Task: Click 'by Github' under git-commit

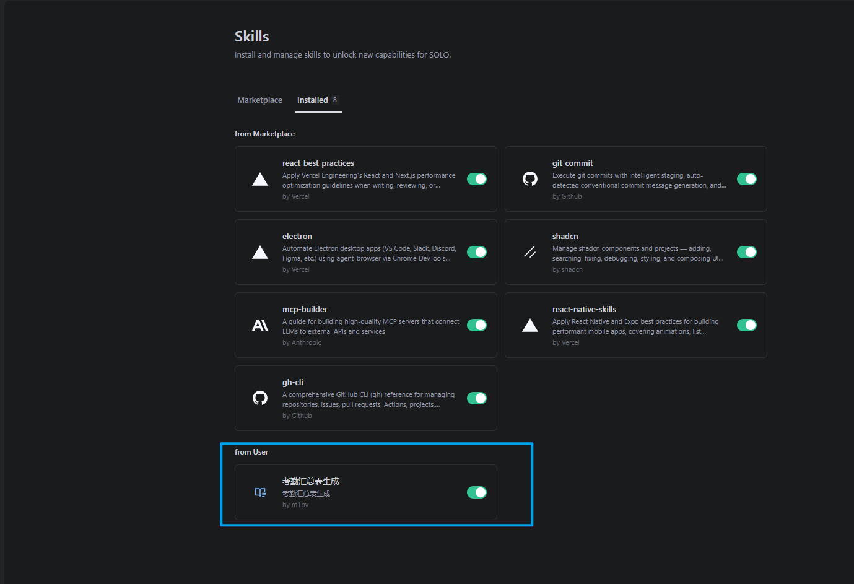Action: pos(567,196)
